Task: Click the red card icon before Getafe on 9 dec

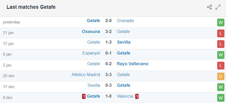Action: tap(84, 96)
